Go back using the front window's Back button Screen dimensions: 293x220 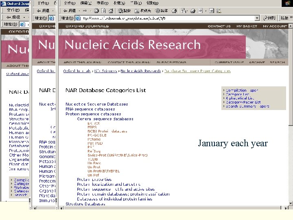tap(70, 11)
